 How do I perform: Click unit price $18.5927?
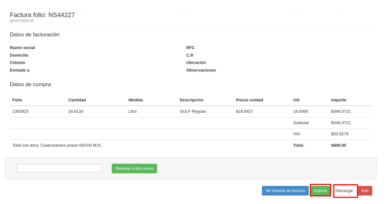click(245, 112)
